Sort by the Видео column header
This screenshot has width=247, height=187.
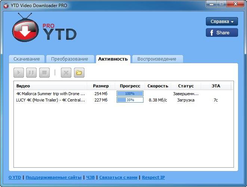click(x=50, y=86)
